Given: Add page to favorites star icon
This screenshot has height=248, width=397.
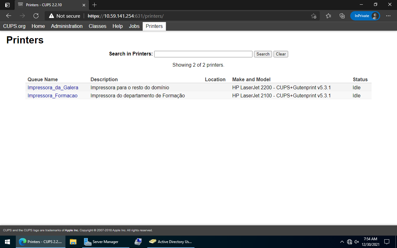Looking at the screenshot, I should 314,16.
